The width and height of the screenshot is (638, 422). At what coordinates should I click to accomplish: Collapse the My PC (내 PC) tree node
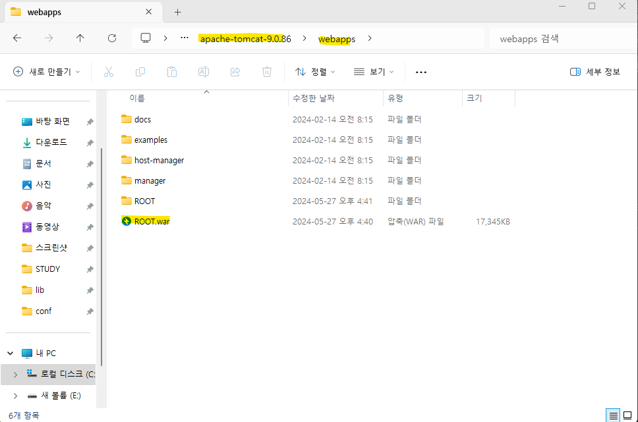(11, 354)
